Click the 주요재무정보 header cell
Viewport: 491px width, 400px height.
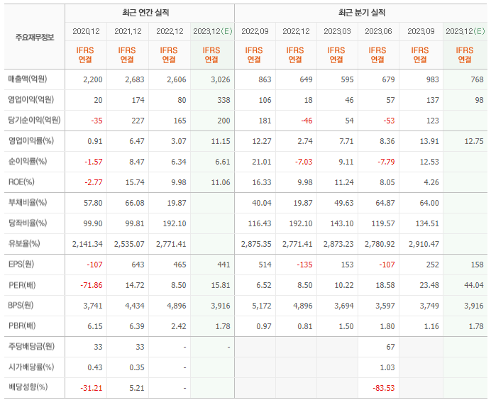[x=35, y=38]
